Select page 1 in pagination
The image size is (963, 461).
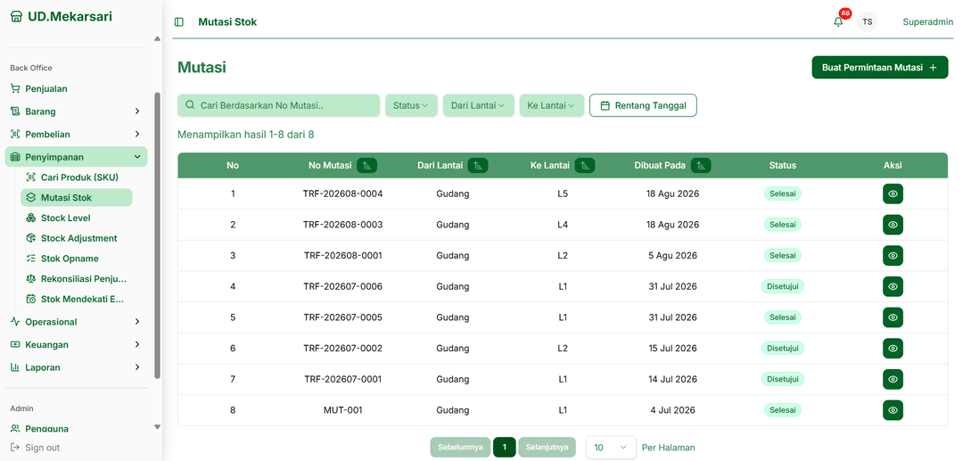click(505, 448)
